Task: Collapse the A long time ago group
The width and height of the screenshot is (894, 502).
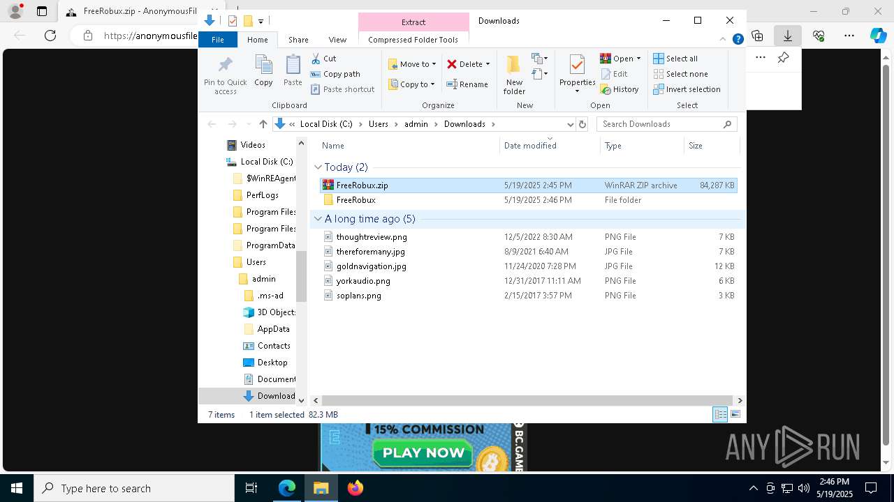Action: (x=318, y=219)
